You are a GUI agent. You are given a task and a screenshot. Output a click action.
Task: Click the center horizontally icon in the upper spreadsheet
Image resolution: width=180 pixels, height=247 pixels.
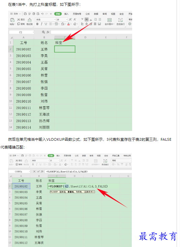tap(87, 24)
